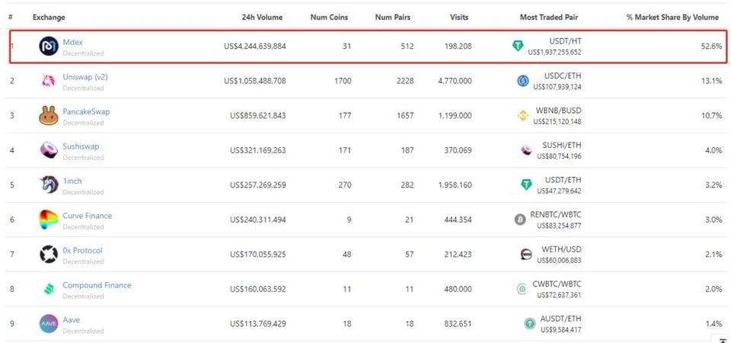Click the Compound Finance green logo
The height and width of the screenshot is (343, 731).
(x=49, y=290)
